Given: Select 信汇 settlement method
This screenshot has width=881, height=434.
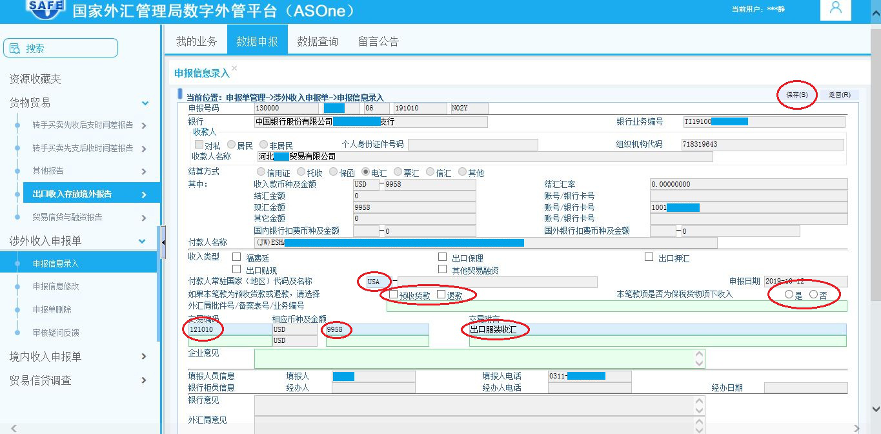Looking at the screenshot, I should click(x=430, y=172).
